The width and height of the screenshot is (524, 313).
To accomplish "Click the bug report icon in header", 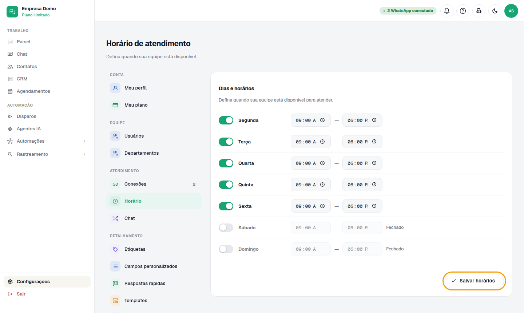I will tap(479, 11).
